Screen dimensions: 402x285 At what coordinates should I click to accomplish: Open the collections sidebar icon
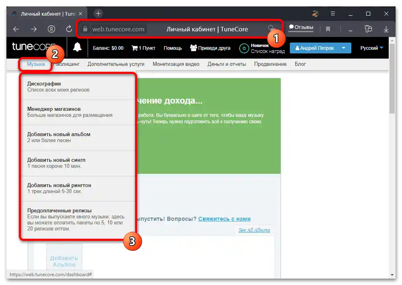pos(368,29)
